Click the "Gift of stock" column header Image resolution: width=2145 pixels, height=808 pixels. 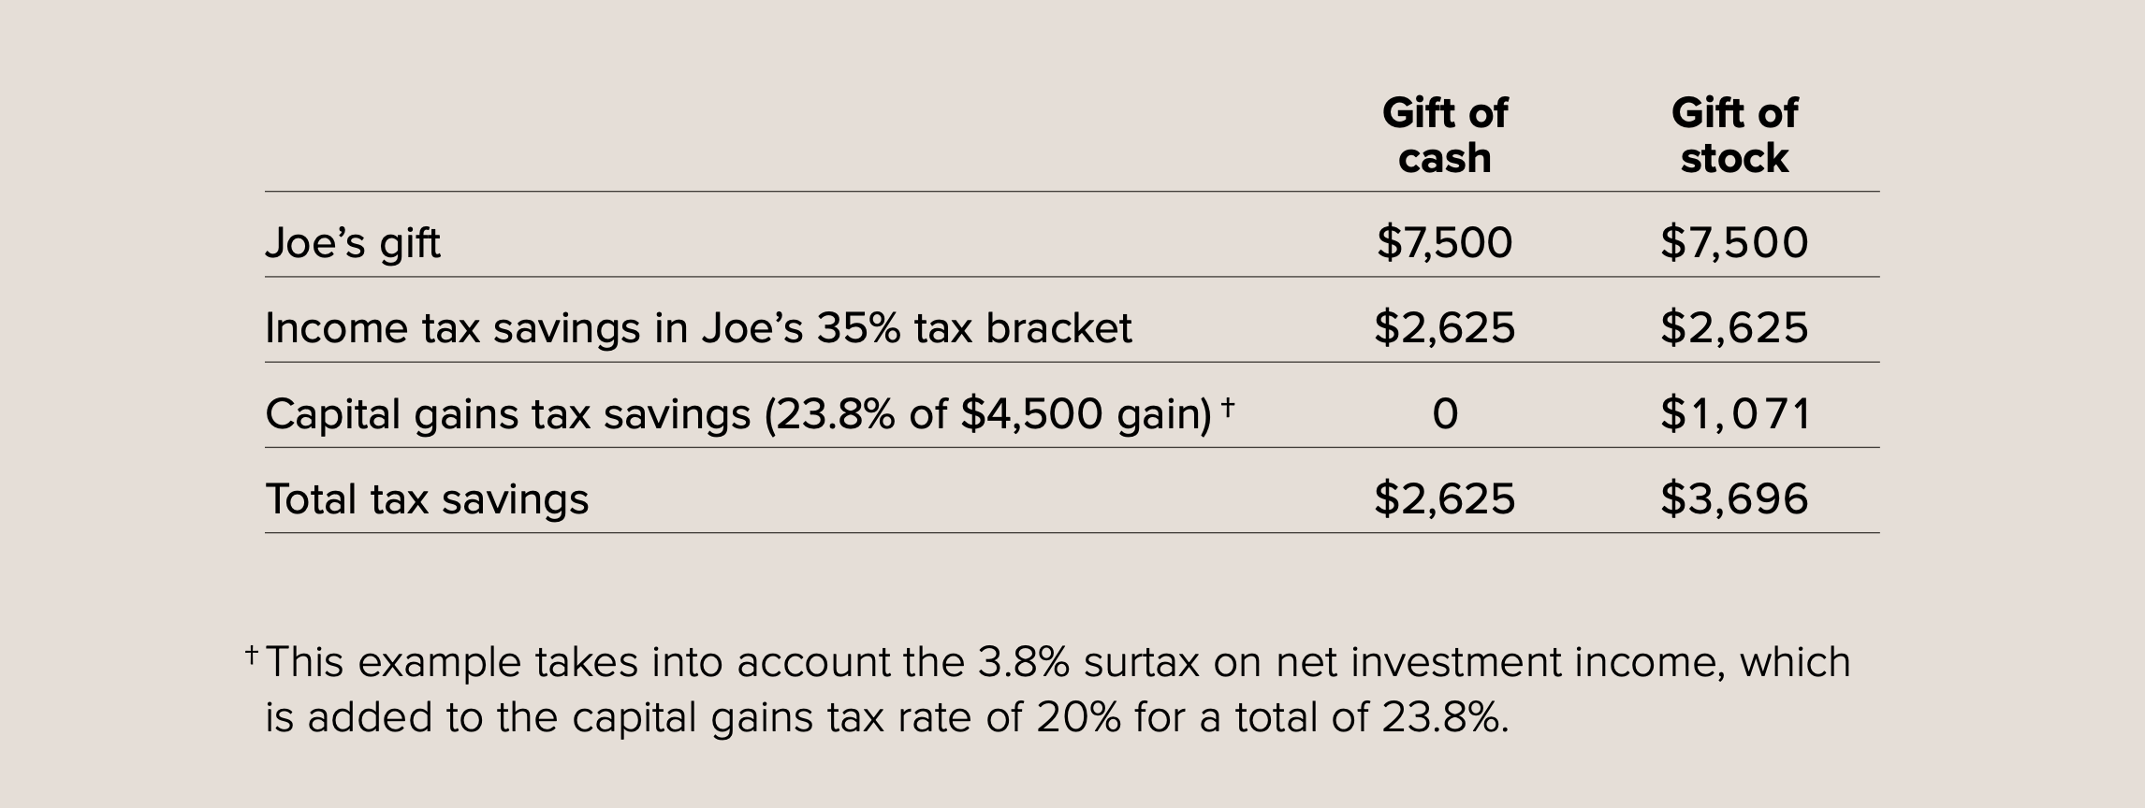1734,136
